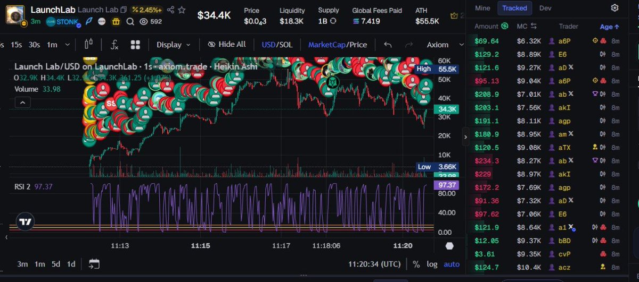Switch to the Mine tab
The height and width of the screenshot is (282, 639).
[x=482, y=8]
